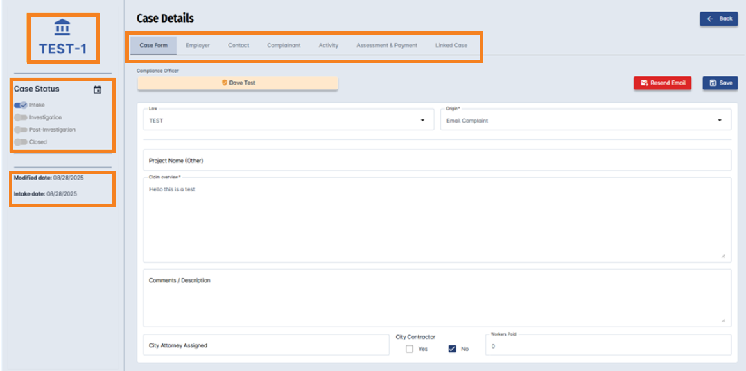Click the Modified date 08/28/2025 text

pyautogui.click(x=49, y=178)
